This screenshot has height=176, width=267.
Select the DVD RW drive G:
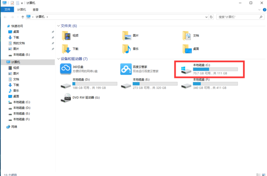click(x=80, y=98)
